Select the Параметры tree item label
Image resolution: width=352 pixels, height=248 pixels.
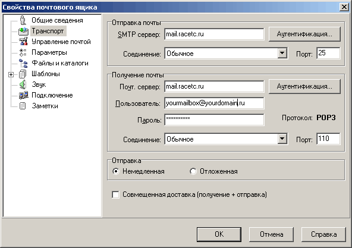click(x=49, y=52)
